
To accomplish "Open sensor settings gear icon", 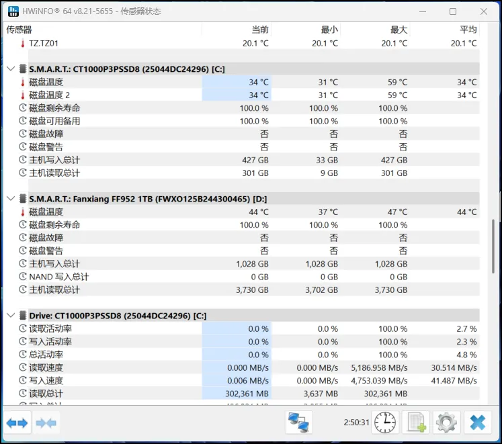I will click(447, 423).
